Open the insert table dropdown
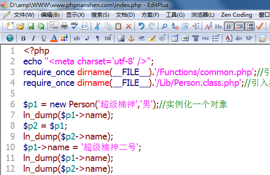The image size is (270, 175). coord(175,38)
